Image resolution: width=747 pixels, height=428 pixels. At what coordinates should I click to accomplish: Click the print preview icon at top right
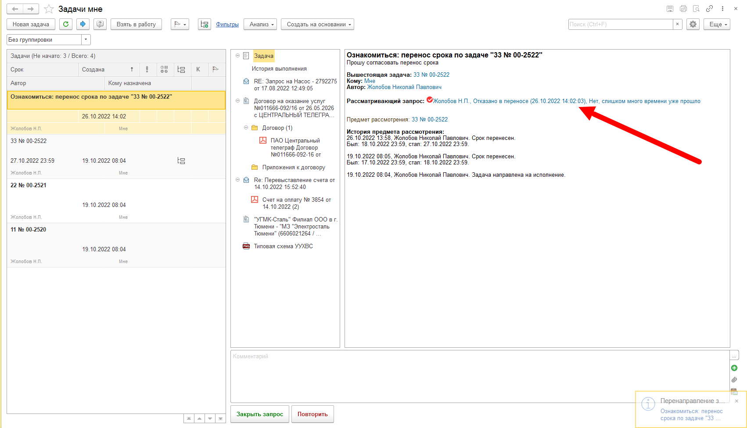point(696,9)
